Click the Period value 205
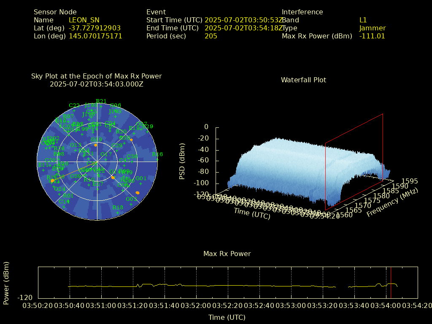The width and height of the screenshot is (432, 324). tap(211, 36)
